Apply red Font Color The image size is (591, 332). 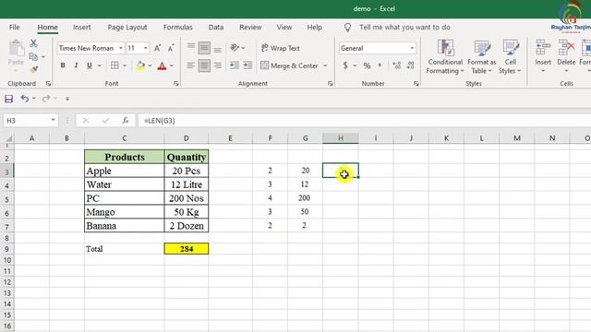tap(163, 65)
